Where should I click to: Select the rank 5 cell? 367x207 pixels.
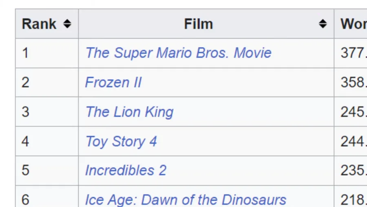[25, 170]
